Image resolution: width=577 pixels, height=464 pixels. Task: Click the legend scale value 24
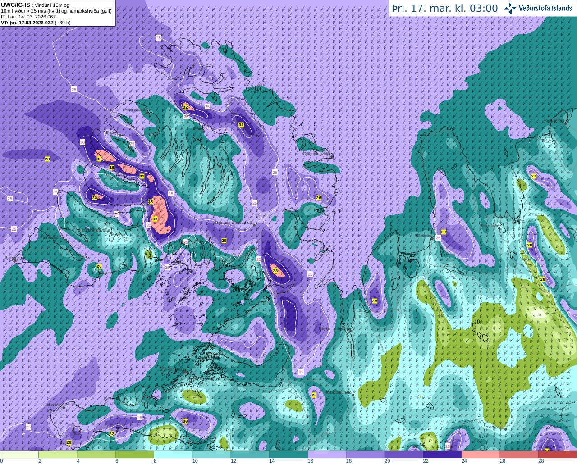(x=464, y=461)
